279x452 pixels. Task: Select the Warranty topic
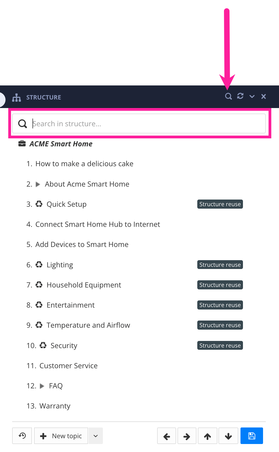coord(55,406)
